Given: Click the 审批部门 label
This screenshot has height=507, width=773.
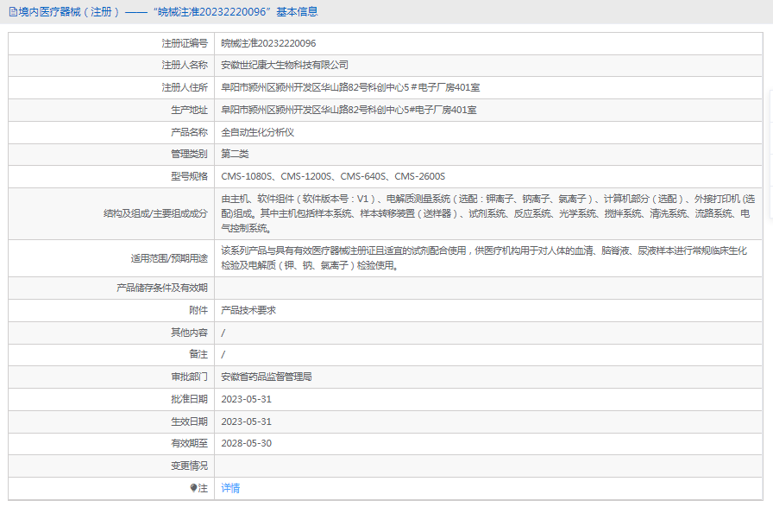Looking at the screenshot, I should coord(189,377).
